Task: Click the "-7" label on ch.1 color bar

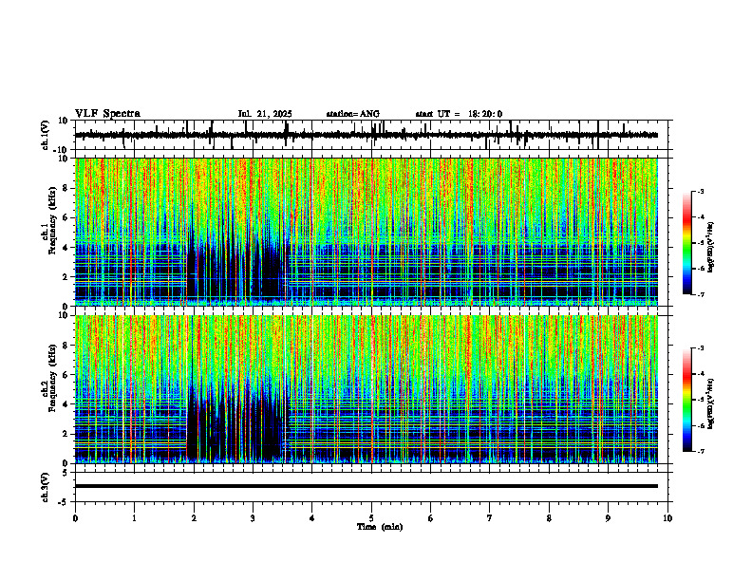Action: tap(701, 294)
